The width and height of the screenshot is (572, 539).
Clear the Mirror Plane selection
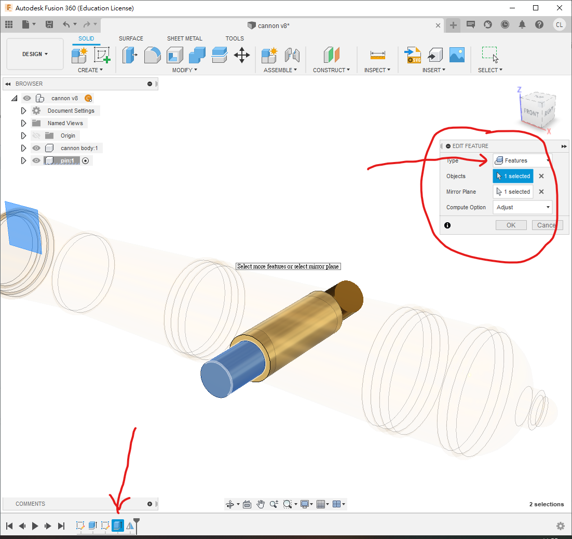point(541,192)
